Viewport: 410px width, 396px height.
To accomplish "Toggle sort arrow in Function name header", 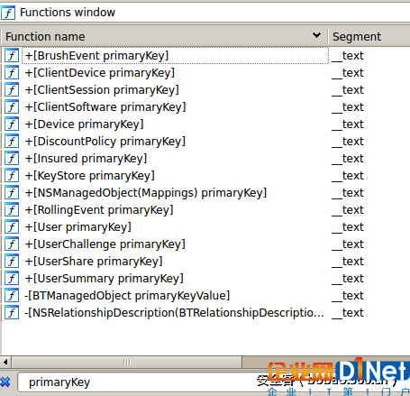I will [x=316, y=35].
